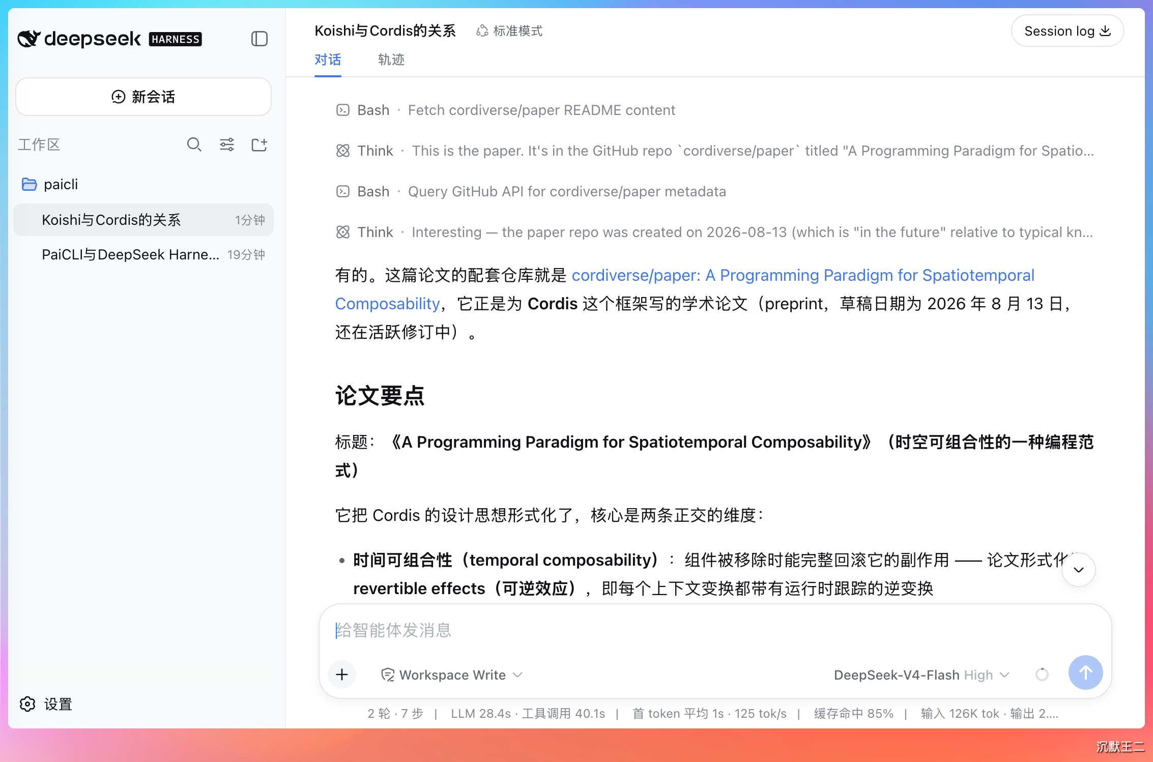This screenshot has width=1153, height=762.
Task: Click the paicli folder icon
Action: click(x=29, y=184)
